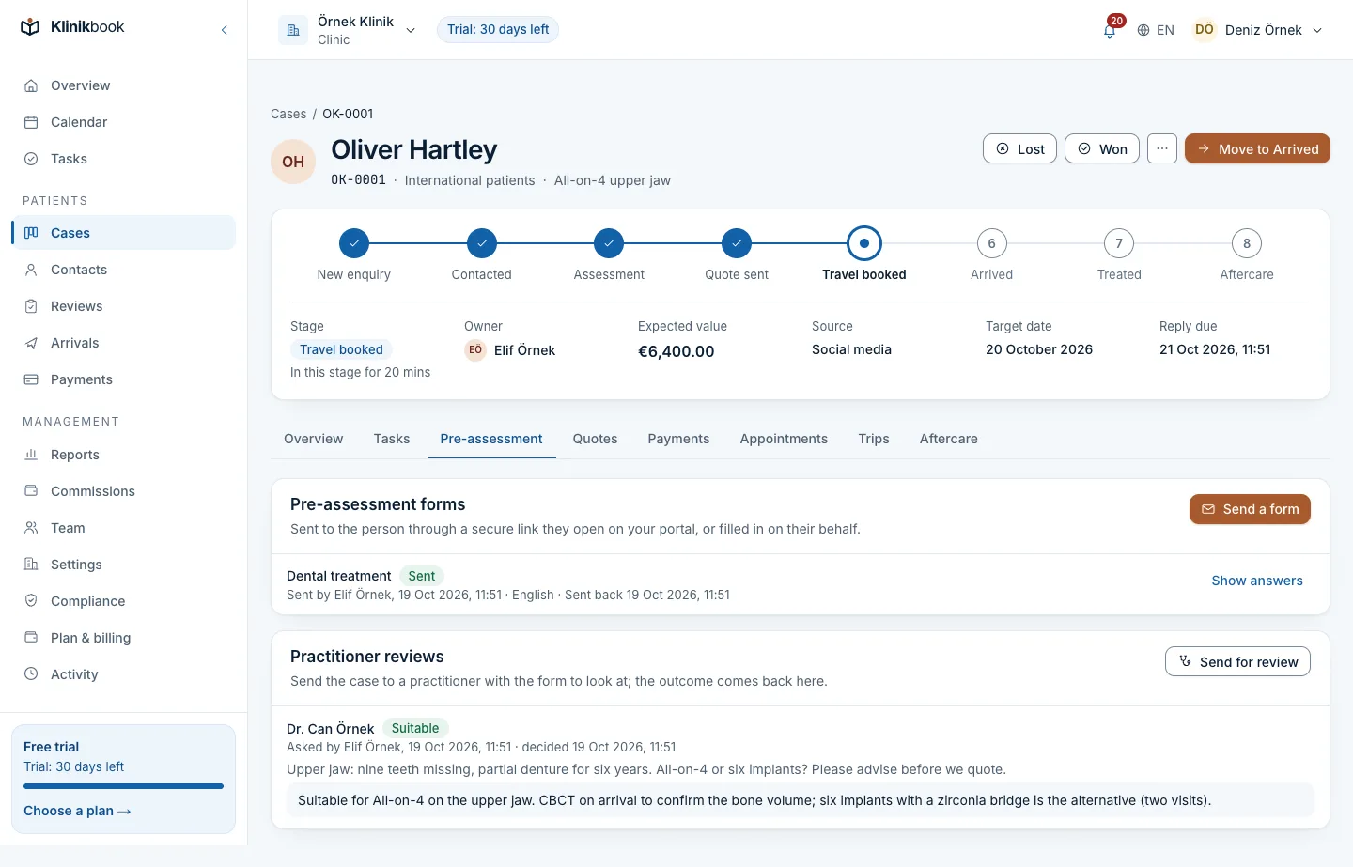Open Reviews in the sidebar
Image resolution: width=1353 pixels, height=867 pixels.
pyautogui.click(x=123, y=306)
